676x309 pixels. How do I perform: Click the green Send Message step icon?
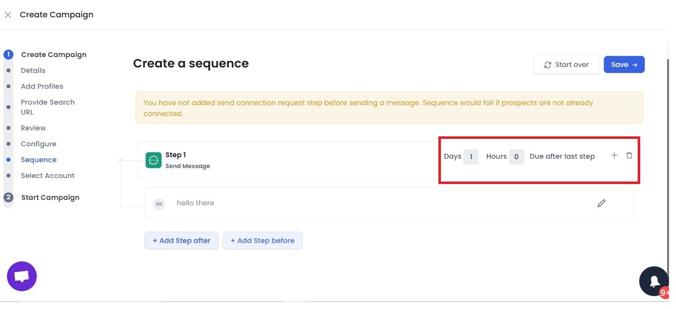point(154,160)
